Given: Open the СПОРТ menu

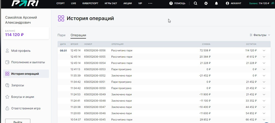Looking at the screenshot, I should point(61,3).
